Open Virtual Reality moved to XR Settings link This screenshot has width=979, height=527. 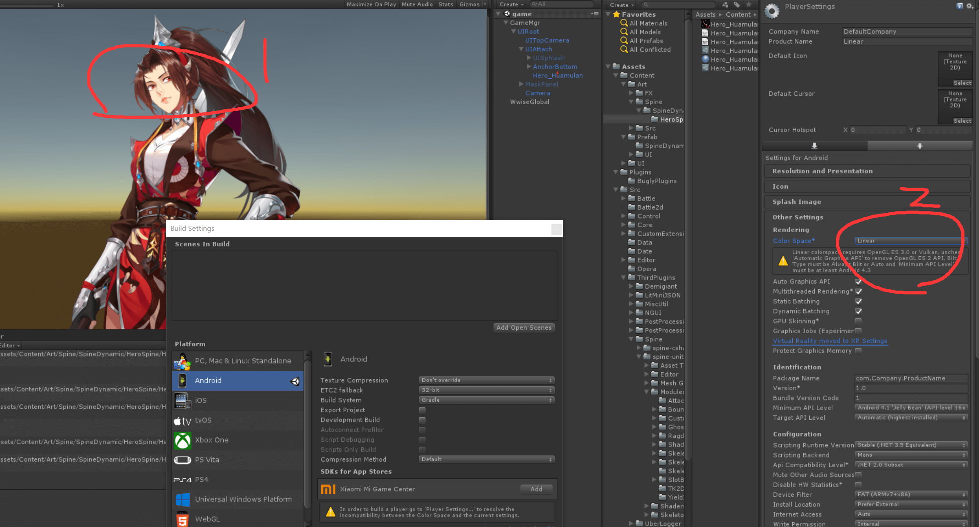(830, 341)
